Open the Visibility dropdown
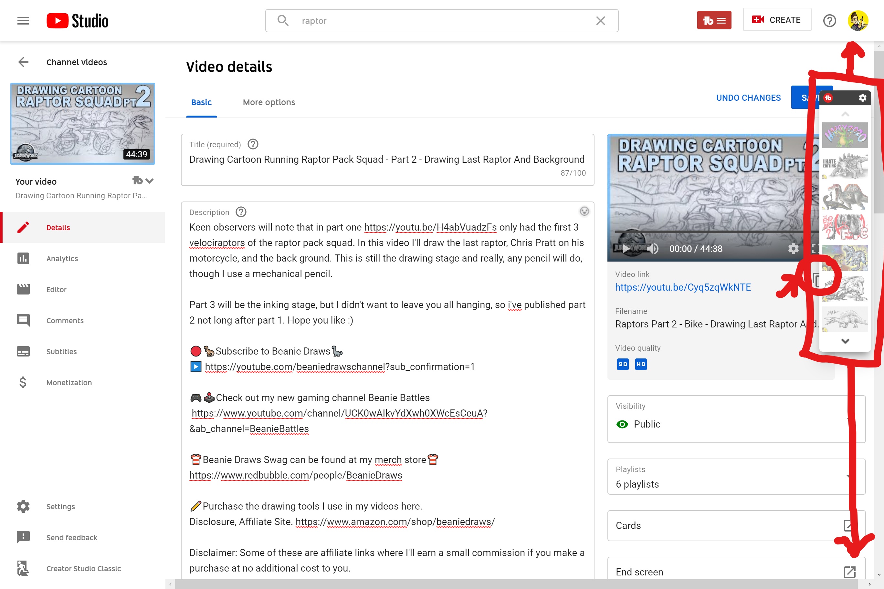This screenshot has width=884, height=589. 736,419
